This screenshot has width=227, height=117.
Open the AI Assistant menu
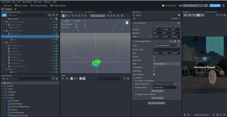pos(27,2)
